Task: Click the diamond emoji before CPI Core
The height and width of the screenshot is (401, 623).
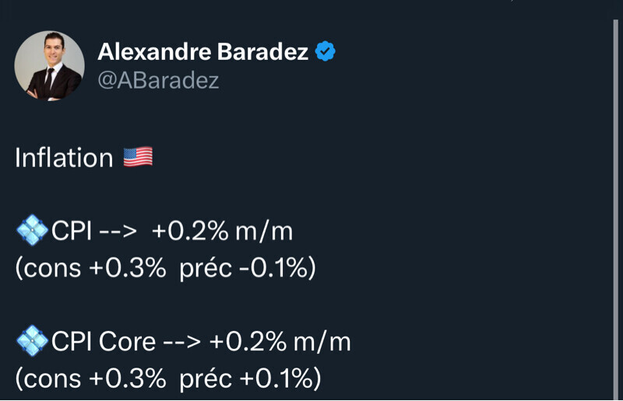Action: point(32,341)
